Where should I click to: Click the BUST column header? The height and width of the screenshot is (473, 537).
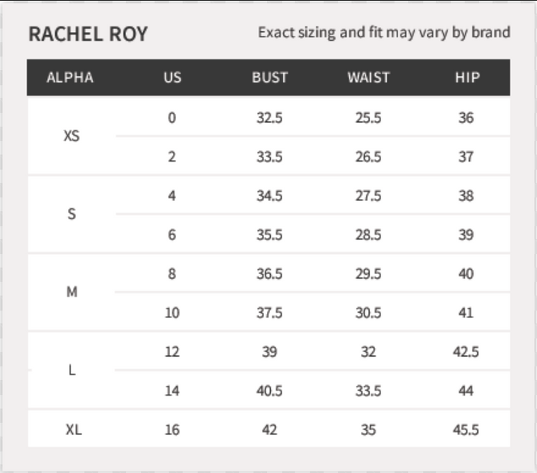[269, 77]
